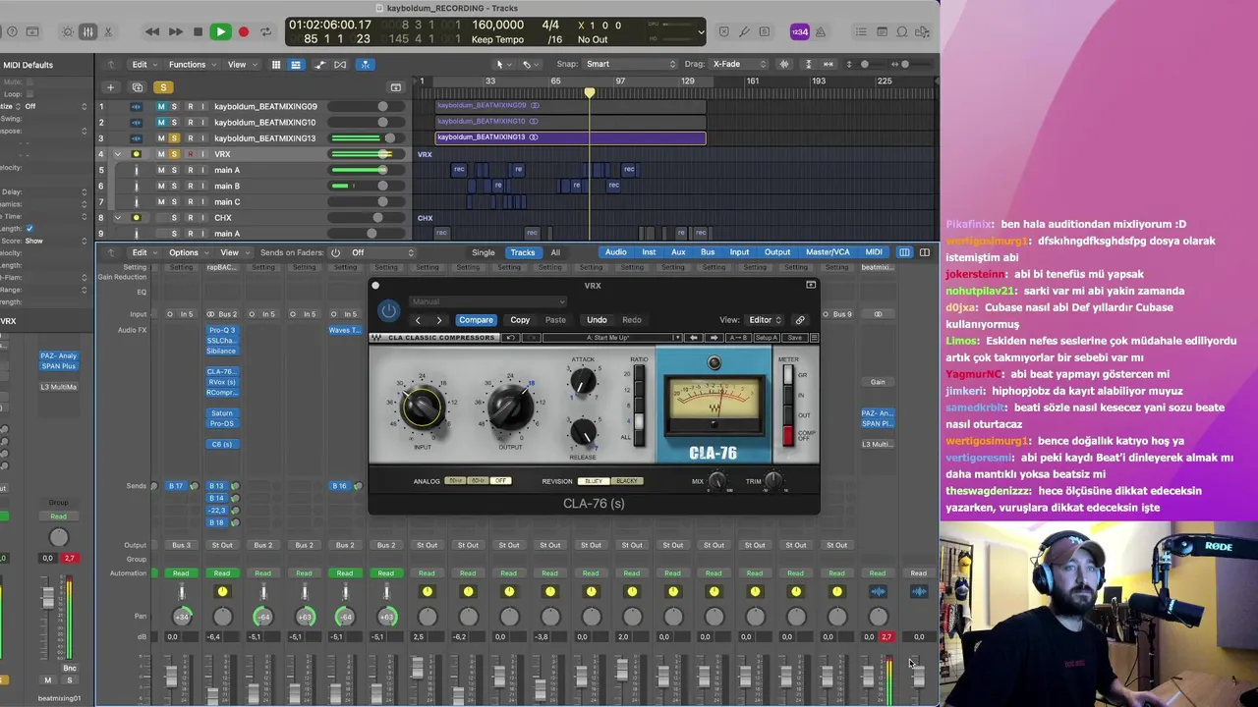Click the CLA-76 Output knob
The width and height of the screenshot is (1258, 707).
[509, 407]
